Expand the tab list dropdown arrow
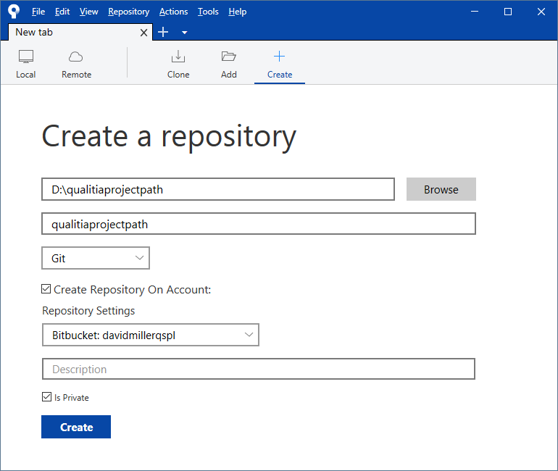 (184, 33)
